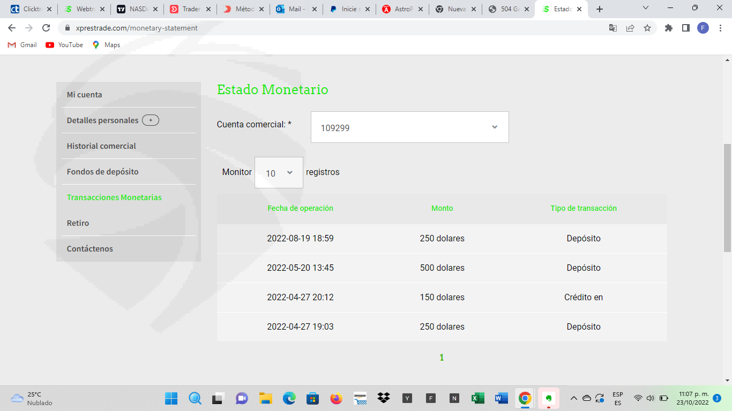Open the taskbar clock and calendar

click(x=693, y=398)
